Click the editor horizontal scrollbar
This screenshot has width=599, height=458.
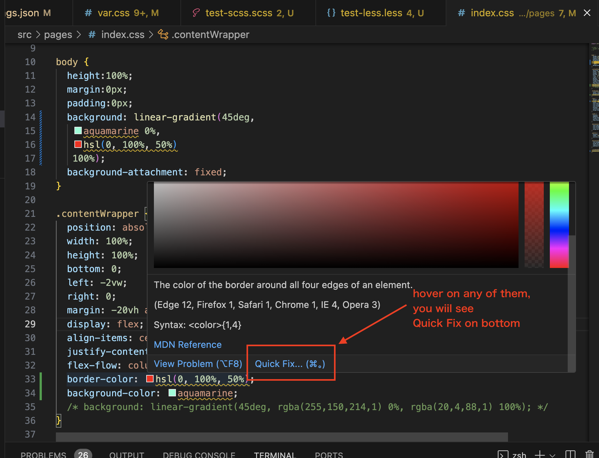pyautogui.click(x=282, y=437)
